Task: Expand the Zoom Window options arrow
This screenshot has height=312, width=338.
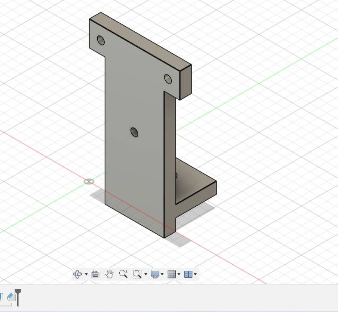Action: [x=146, y=275]
